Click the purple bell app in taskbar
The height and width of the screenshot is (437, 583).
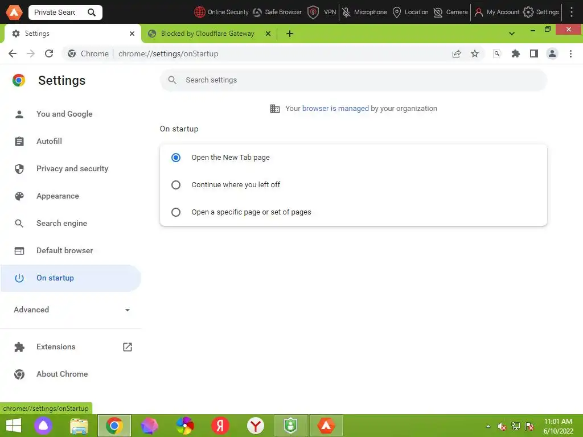click(x=43, y=426)
